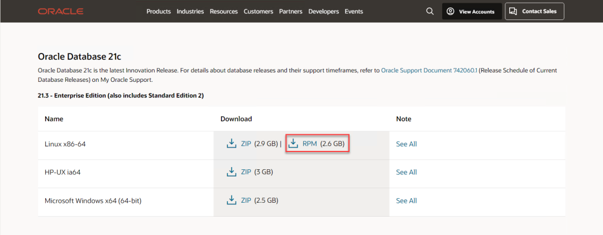Click ZIP link for Microsoft Windows x64

[246, 200]
